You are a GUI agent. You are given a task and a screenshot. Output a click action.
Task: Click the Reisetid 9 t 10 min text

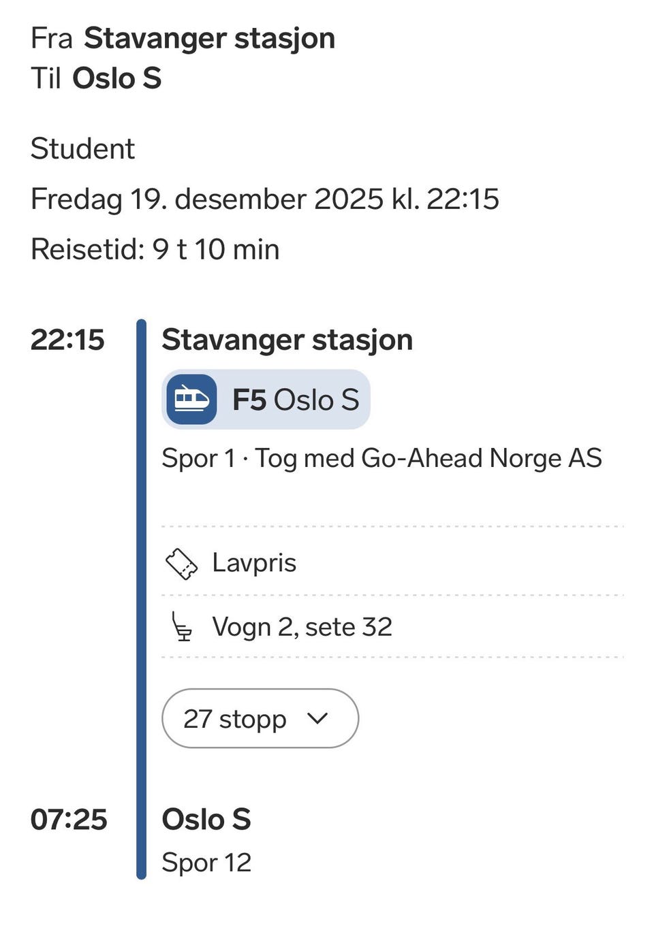pyautogui.click(x=155, y=249)
